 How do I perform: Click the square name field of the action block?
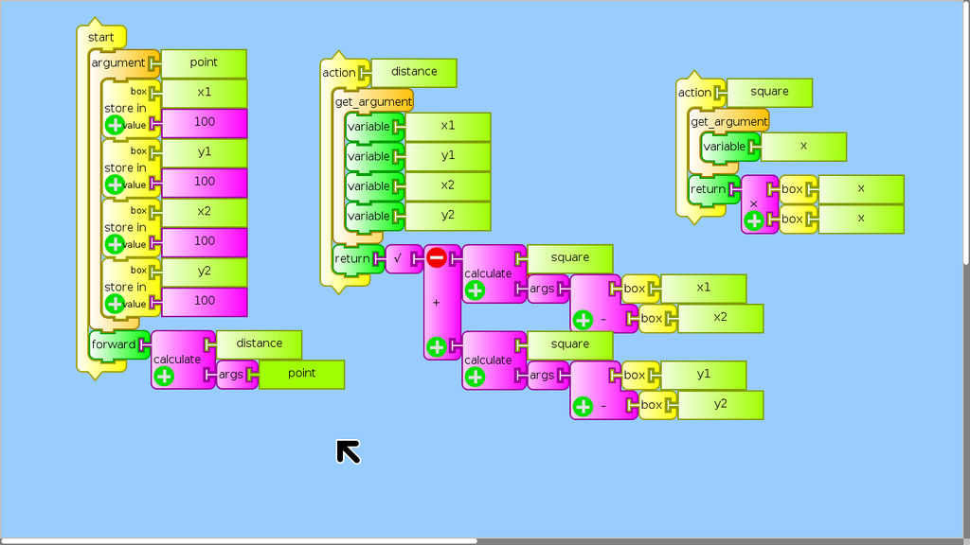point(769,92)
